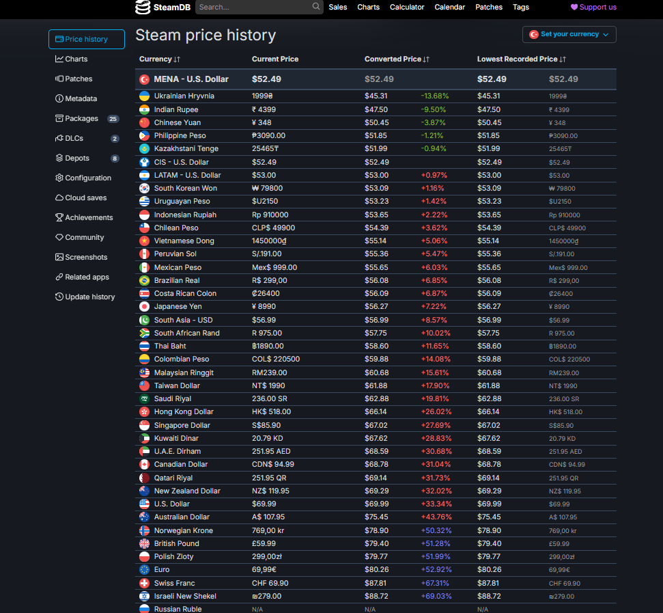Click the SteamDB logo icon
663x613 pixels.
[143, 7]
